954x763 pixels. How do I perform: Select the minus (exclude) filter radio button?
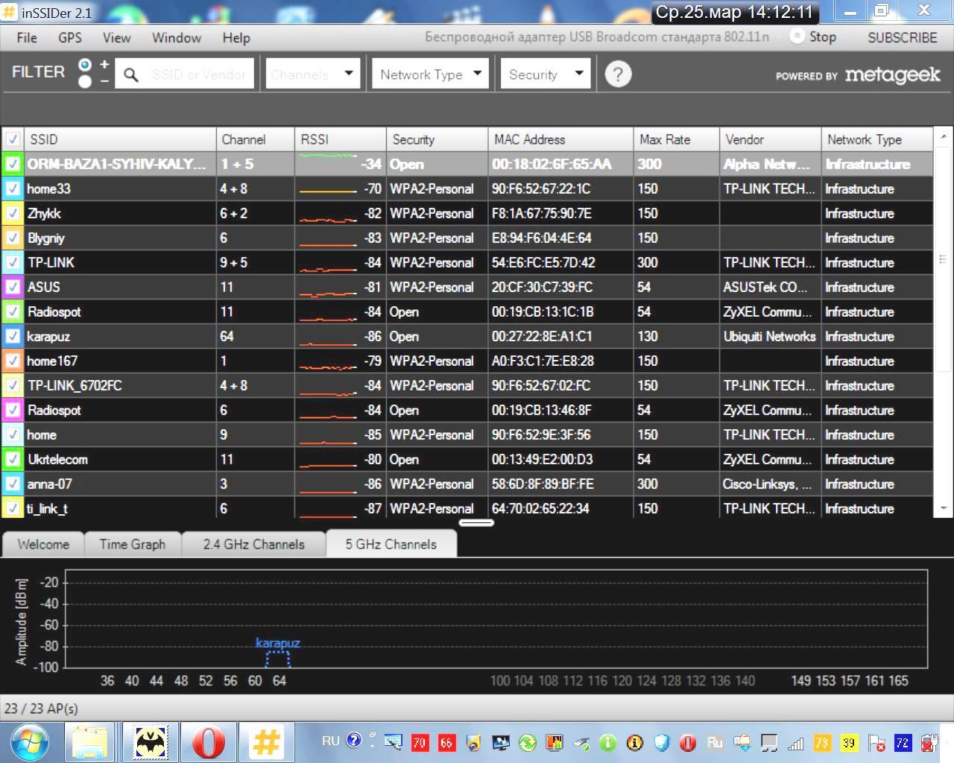(85, 81)
